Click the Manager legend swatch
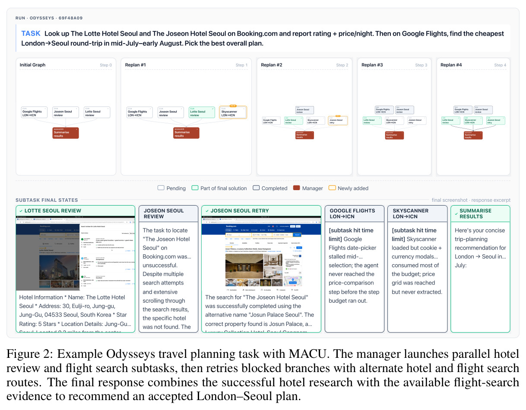 296,188
